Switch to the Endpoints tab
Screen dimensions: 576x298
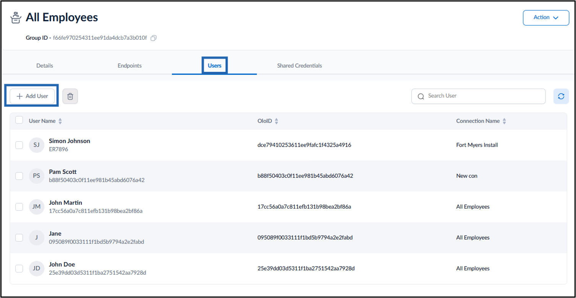[x=129, y=66]
